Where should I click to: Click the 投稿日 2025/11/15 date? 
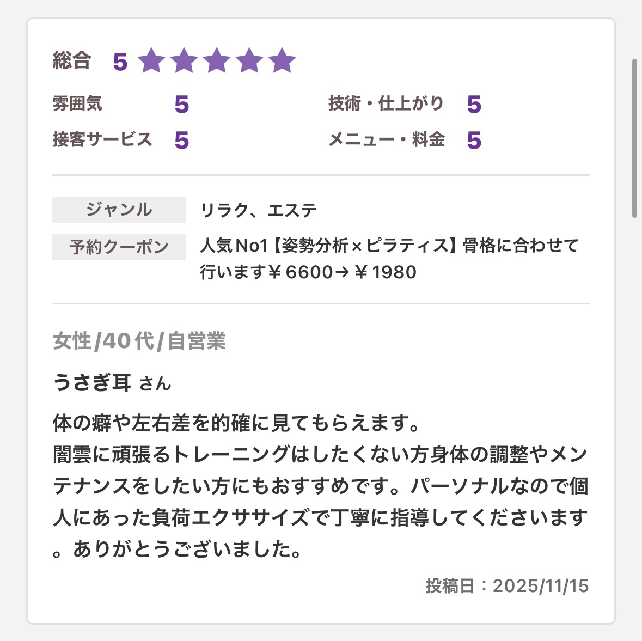(x=507, y=586)
